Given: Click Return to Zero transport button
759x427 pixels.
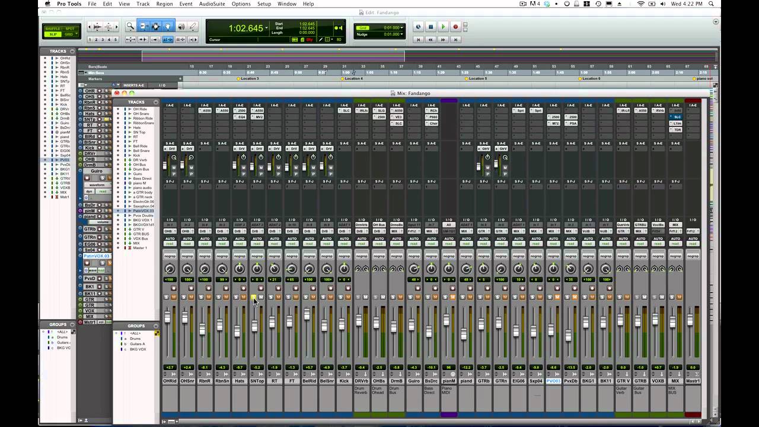Looking at the screenshot, I should pyautogui.click(x=419, y=40).
